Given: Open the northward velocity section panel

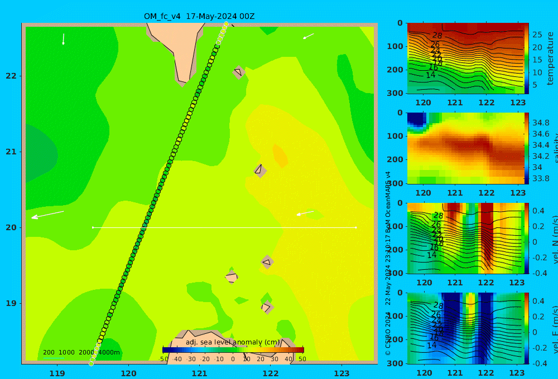Looking at the screenshot, I should (x=465, y=238).
